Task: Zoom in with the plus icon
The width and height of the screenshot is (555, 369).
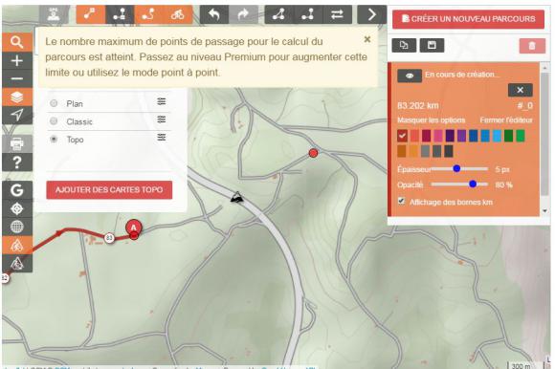Action: click(17, 61)
